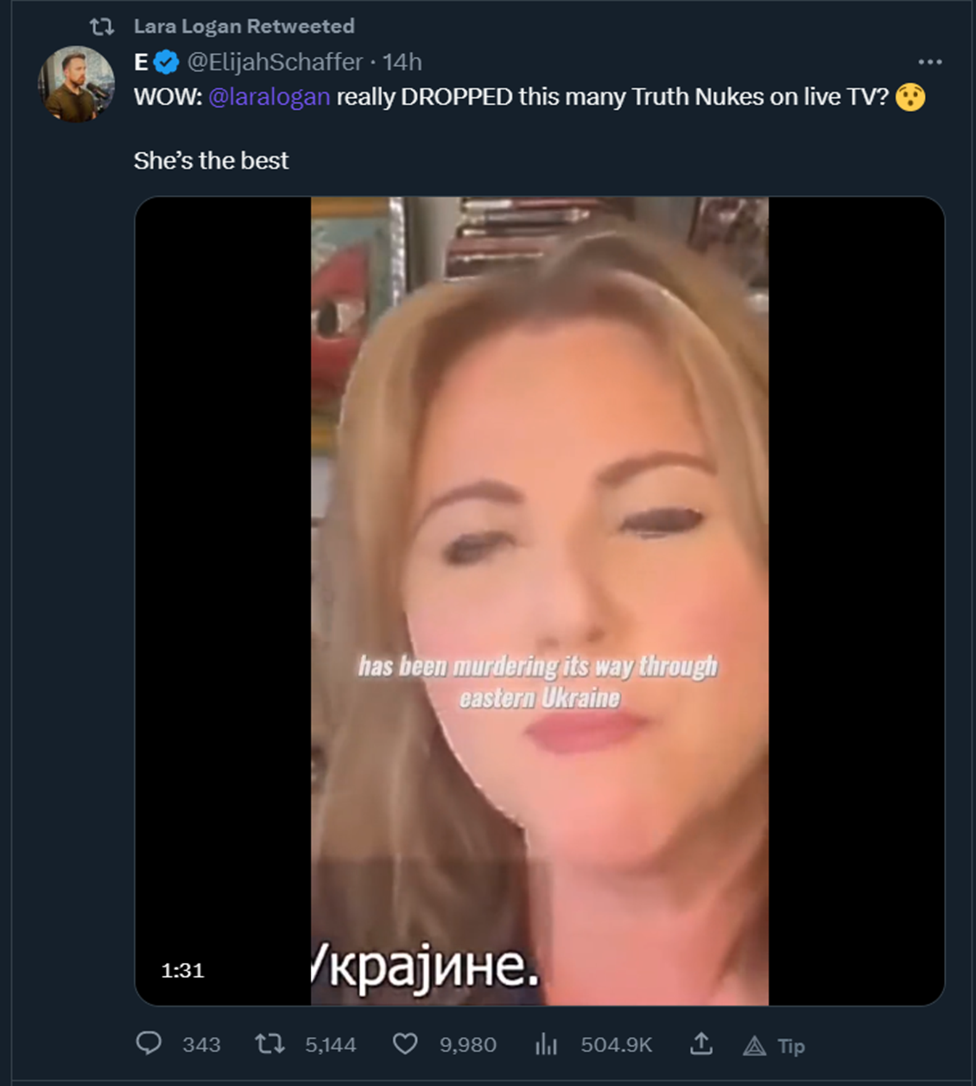
Task: Open the three-dot more options menu
Action: coord(930,62)
